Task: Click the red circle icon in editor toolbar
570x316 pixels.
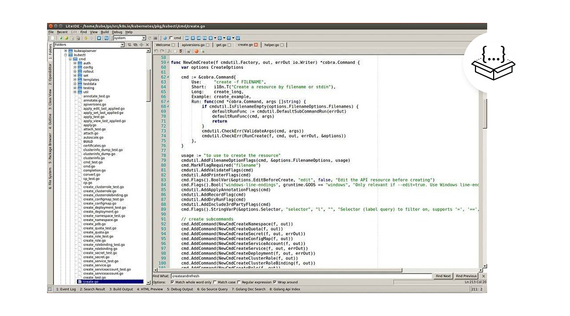Action: tap(197, 52)
